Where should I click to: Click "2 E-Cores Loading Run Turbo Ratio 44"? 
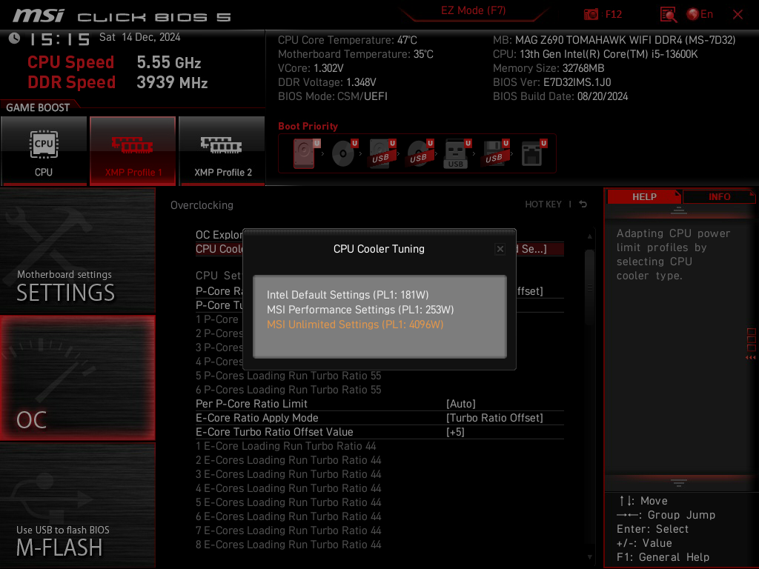coord(288,460)
